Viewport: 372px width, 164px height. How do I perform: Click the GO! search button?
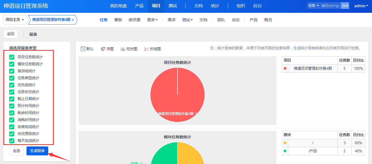point(345,6)
